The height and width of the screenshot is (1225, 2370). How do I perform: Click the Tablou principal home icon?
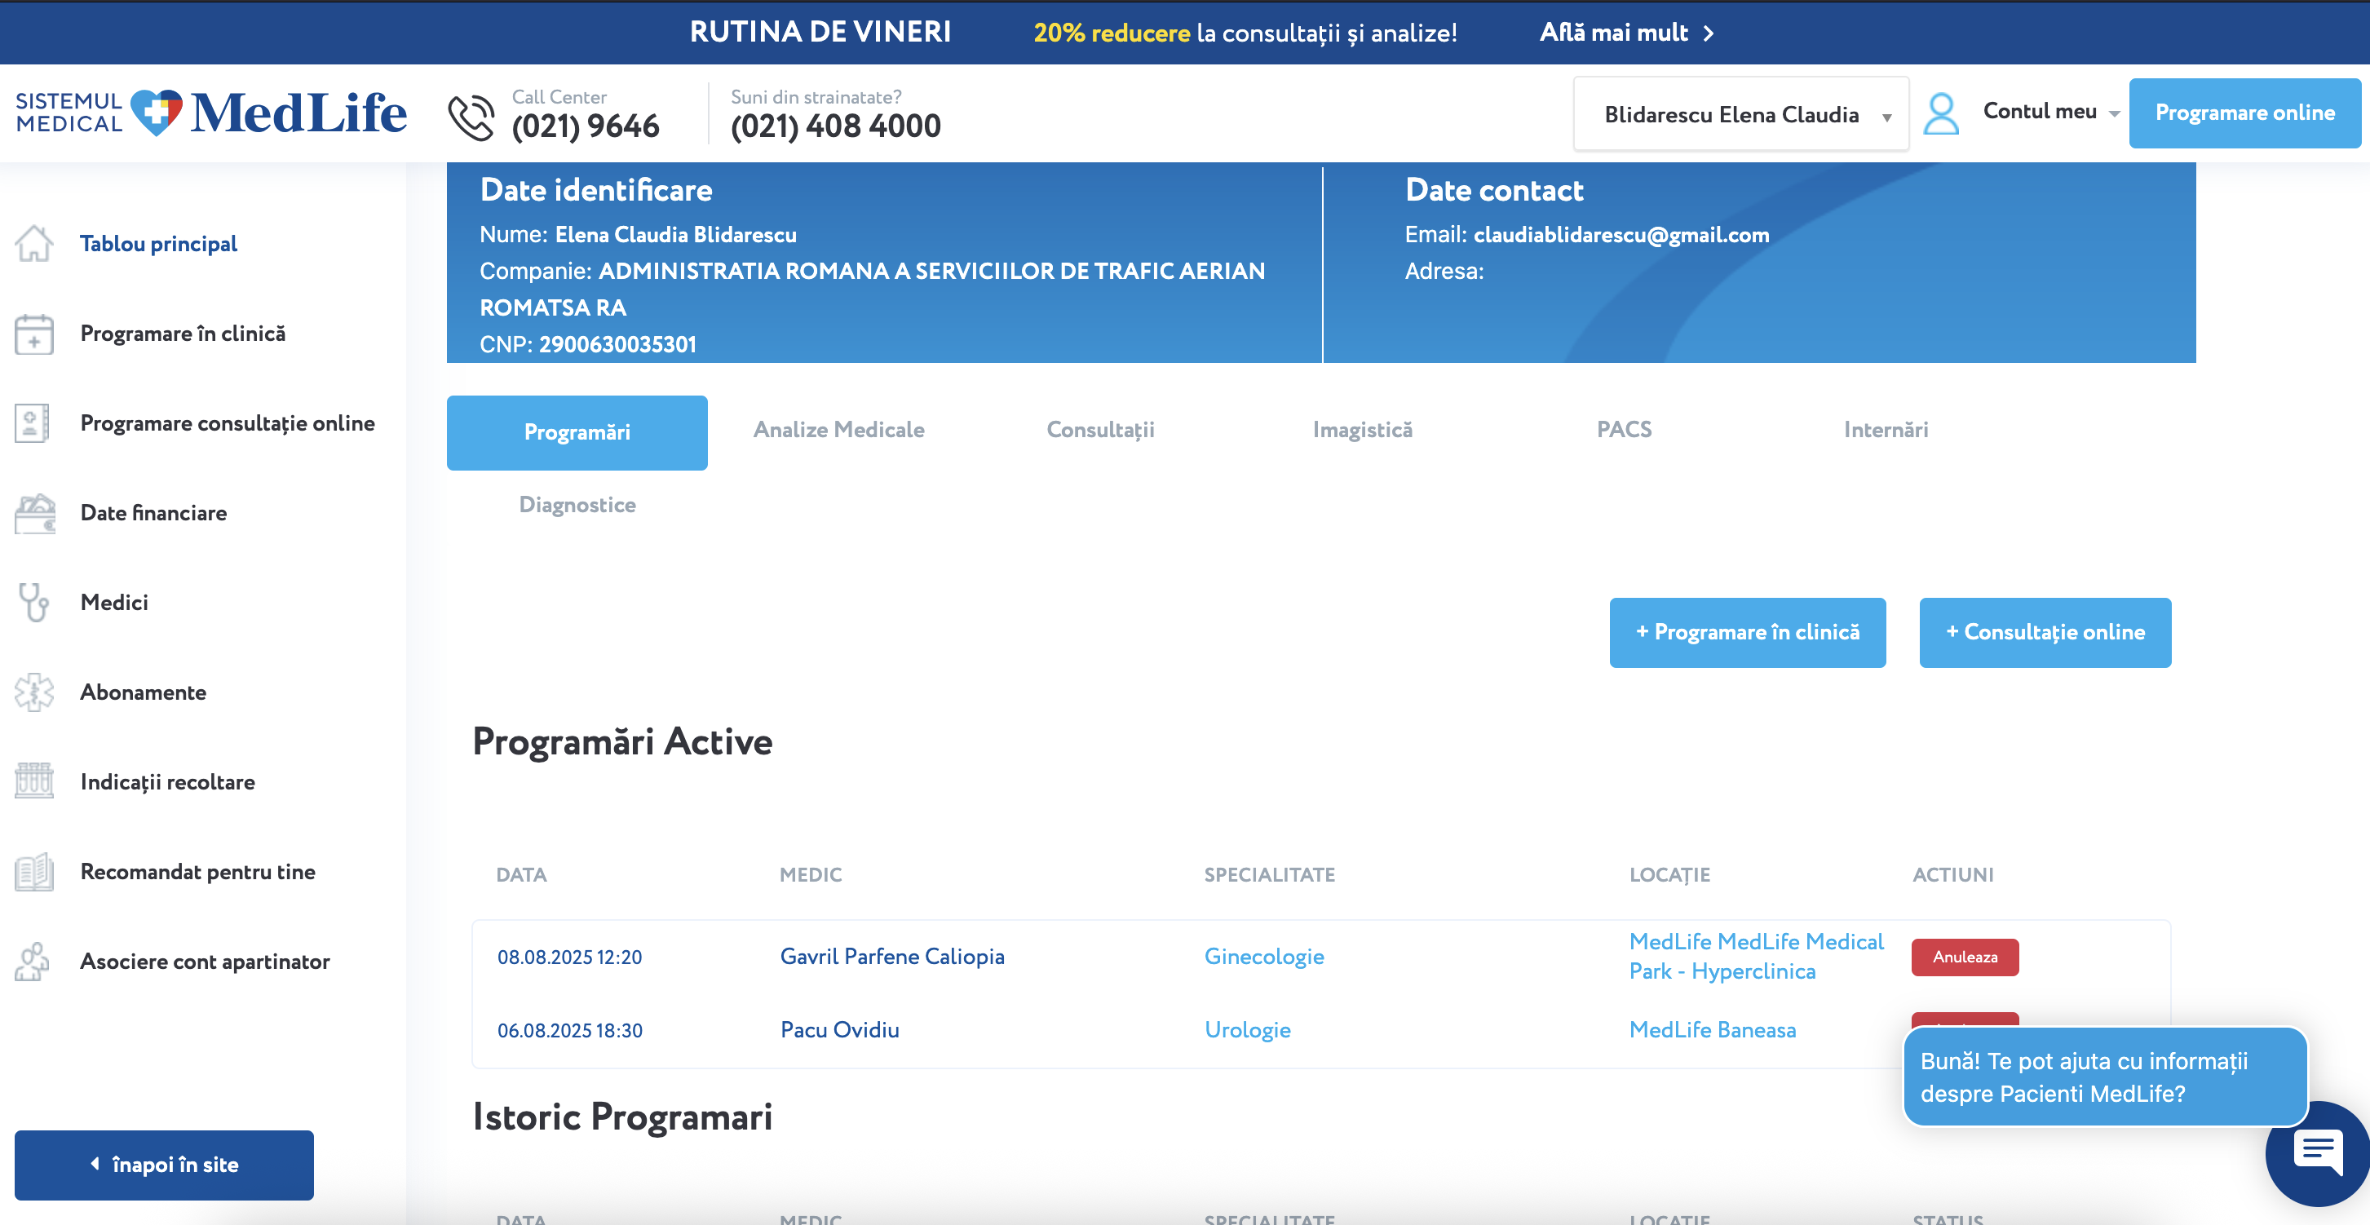pyautogui.click(x=34, y=244)
